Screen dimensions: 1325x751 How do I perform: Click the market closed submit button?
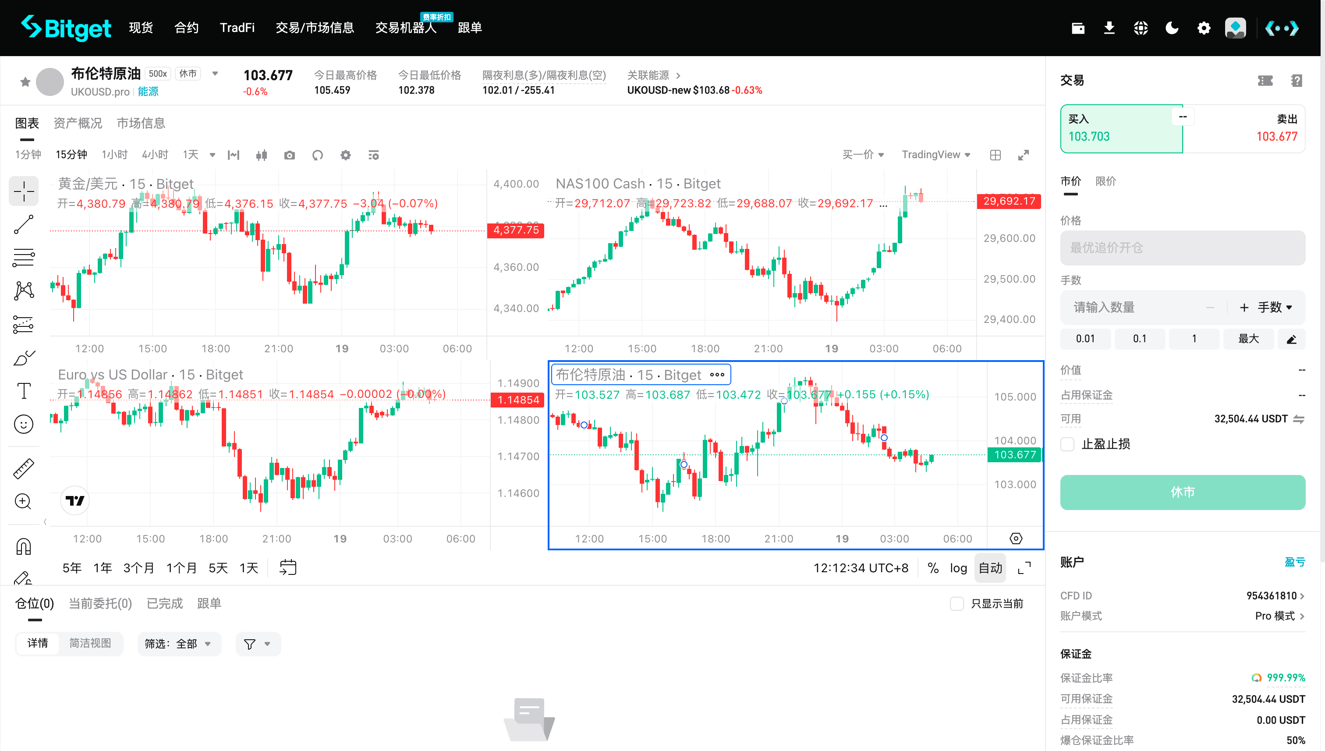(x=1183, y=492)
